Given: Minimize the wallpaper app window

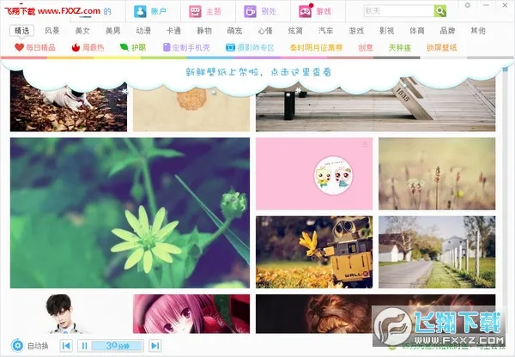Looking at the screenshot, I should pos(487,5).
